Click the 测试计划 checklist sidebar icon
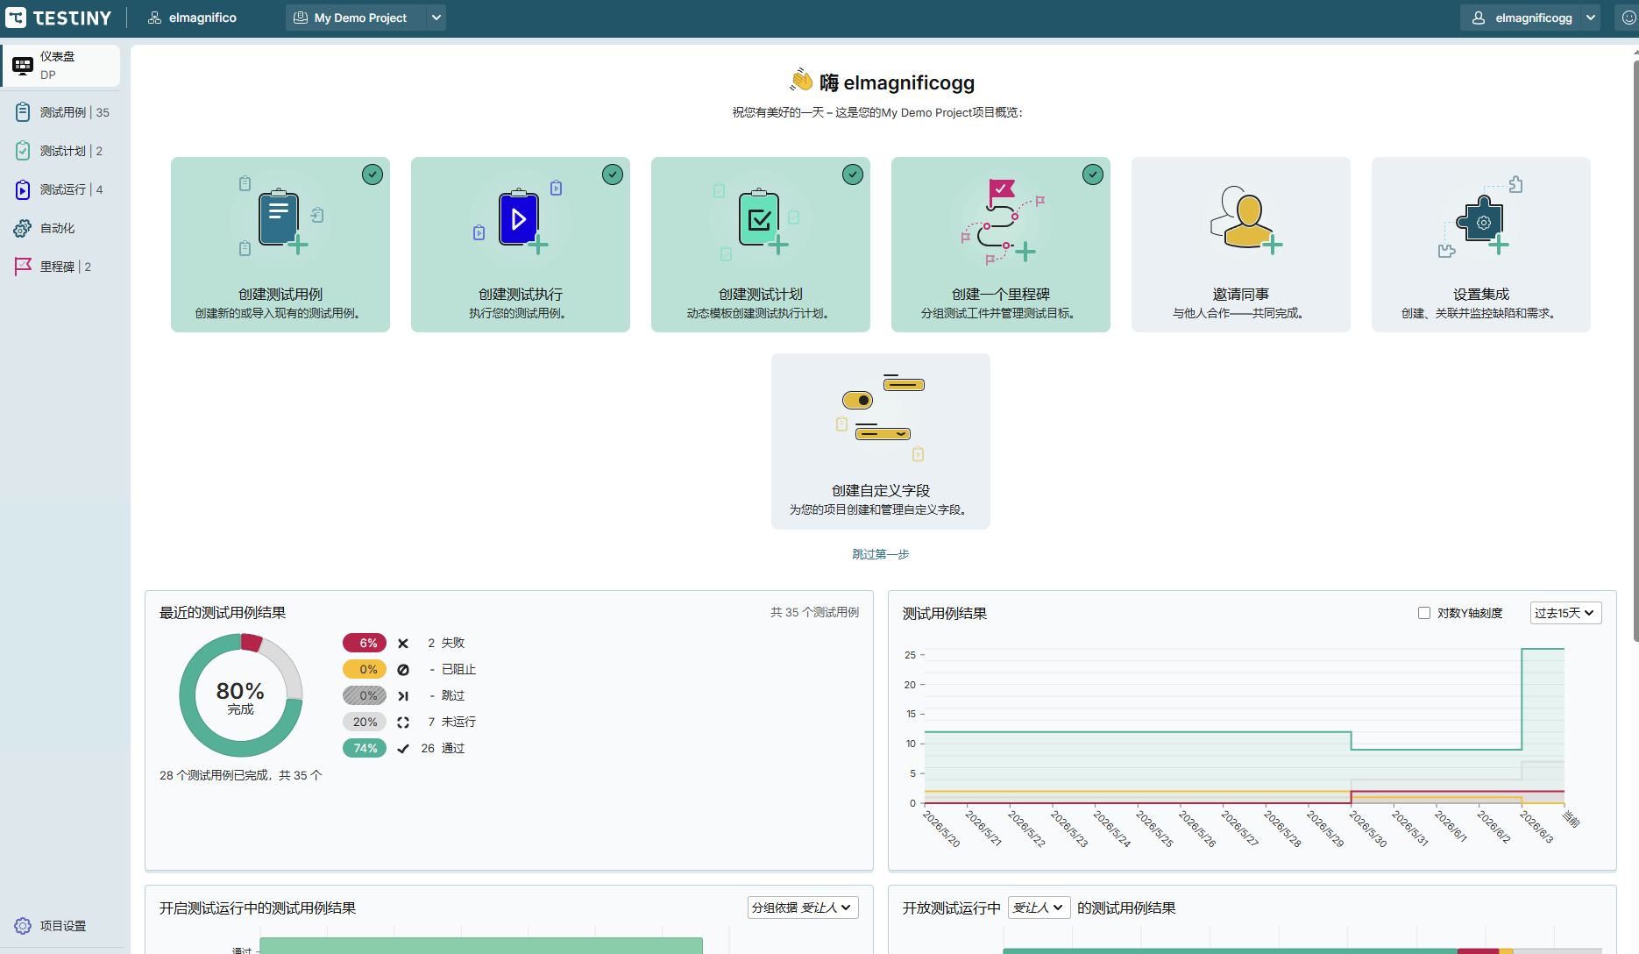This screenshot has width=1639, height=954. [23, 151]
